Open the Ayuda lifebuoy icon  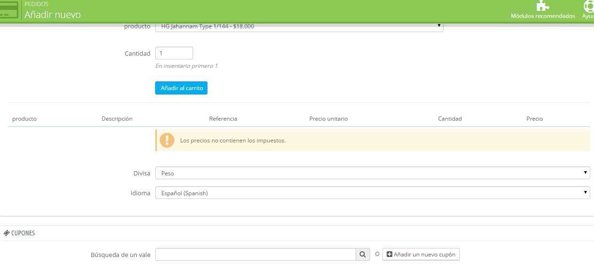[589, 5]
